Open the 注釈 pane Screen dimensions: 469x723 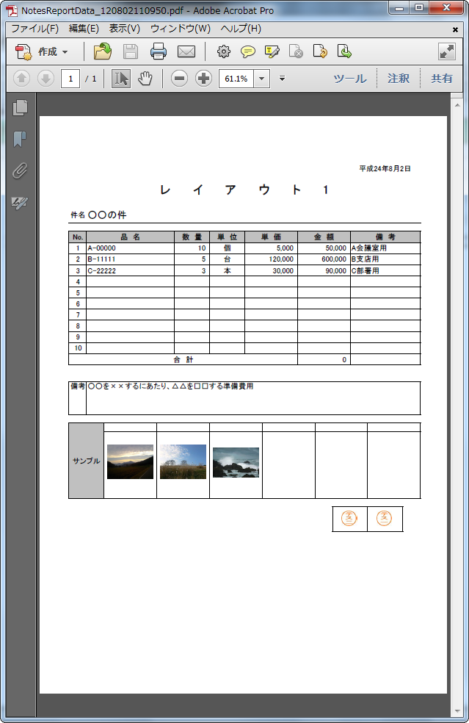pos(399,79)
